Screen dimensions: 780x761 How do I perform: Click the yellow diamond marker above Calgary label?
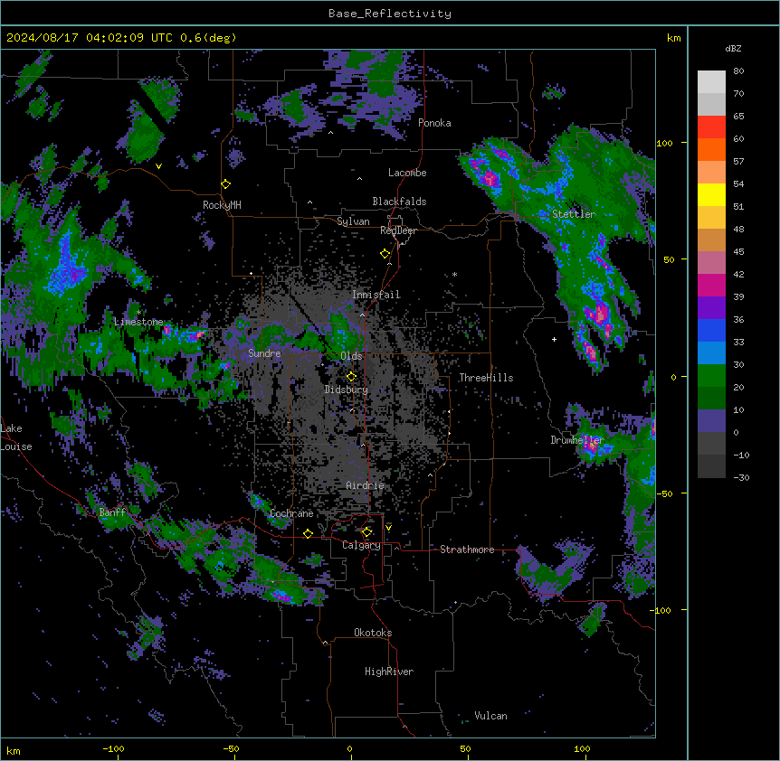[366, 532]
